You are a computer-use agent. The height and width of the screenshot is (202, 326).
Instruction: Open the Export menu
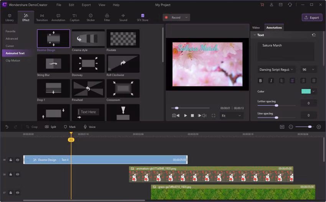(86, 5)
